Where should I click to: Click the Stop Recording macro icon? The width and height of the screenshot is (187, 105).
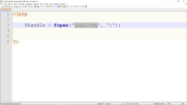tap(78, 6)
